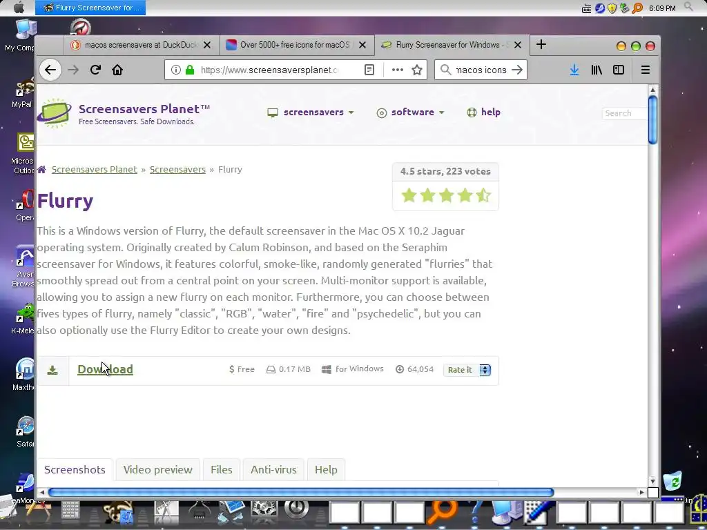This screenshot has width=707, height=530.
Task: Open a new tab with the plus button
Action: click(x=541, y=44)
